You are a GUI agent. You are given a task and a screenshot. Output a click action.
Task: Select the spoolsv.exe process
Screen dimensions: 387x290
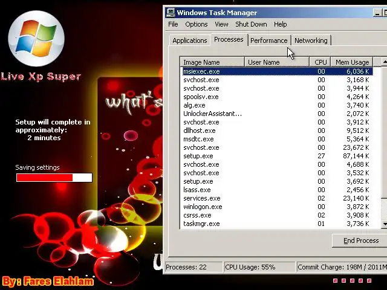(x=278, y=97)
